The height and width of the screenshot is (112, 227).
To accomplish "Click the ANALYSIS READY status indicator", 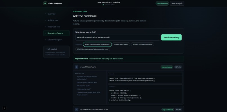I will pos(109,5).
